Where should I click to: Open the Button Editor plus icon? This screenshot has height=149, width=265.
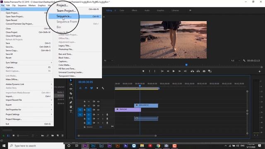click(x=260, y=72)
